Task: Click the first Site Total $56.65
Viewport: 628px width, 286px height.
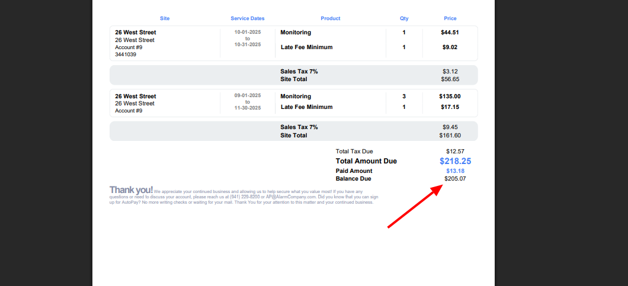Action: coord(450,79)
